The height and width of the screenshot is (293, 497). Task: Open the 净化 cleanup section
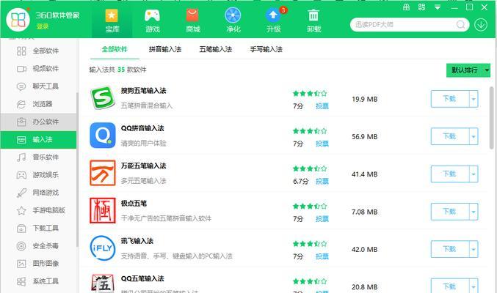(233, 21)
